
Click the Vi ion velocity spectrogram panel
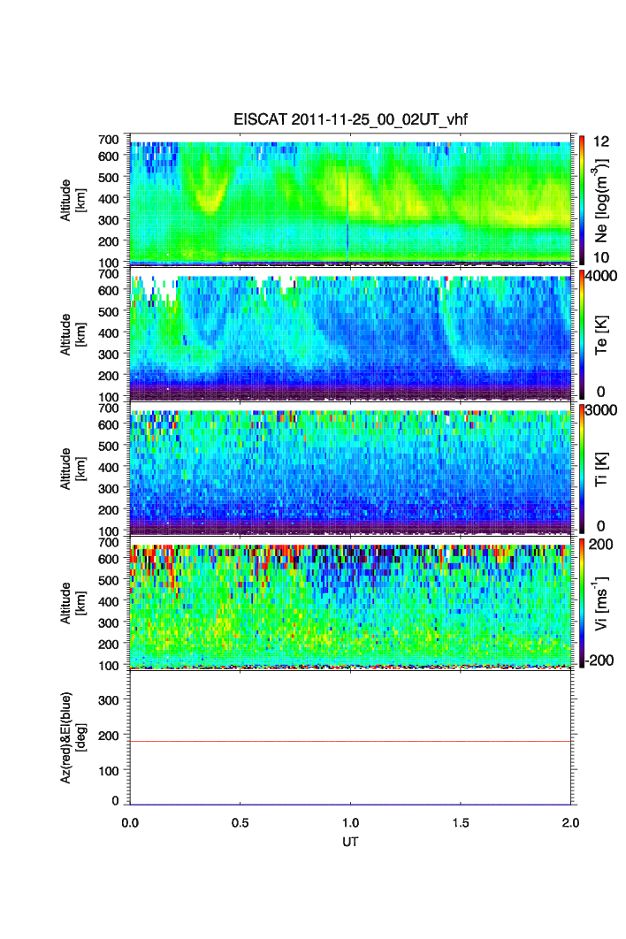click(350, 603)
